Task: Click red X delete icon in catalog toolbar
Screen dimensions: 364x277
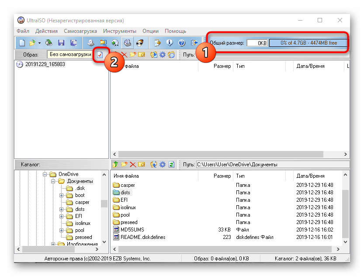Action: click(133, 165)
